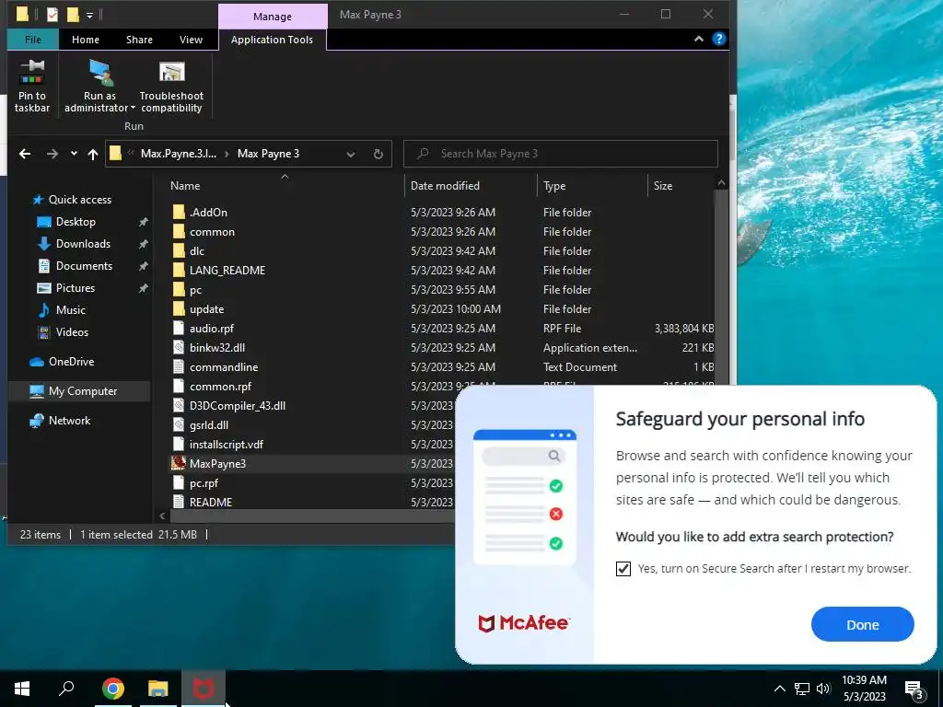Image resolution: width=943 pixels, height=707 pixels.
Task: Open Videos in the navigation pane
Action: pos(72,331)
